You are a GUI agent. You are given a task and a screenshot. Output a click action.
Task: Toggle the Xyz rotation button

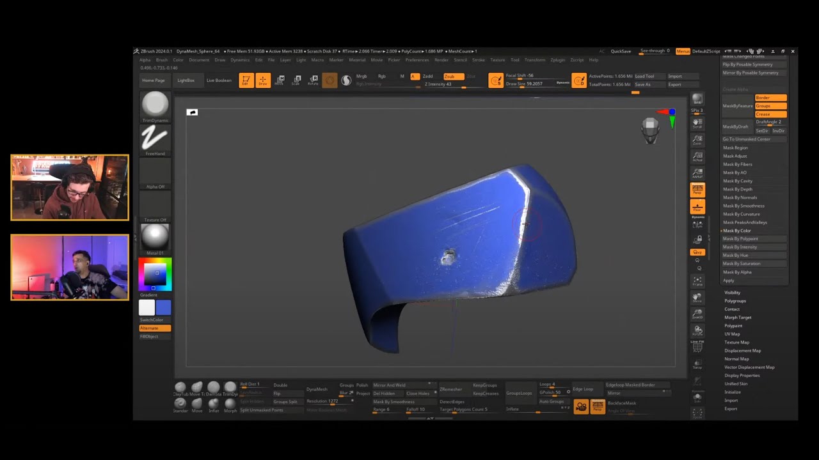[697, 252]
